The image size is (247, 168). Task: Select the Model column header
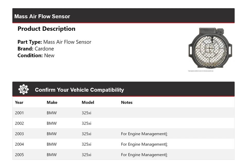point(88,102)
